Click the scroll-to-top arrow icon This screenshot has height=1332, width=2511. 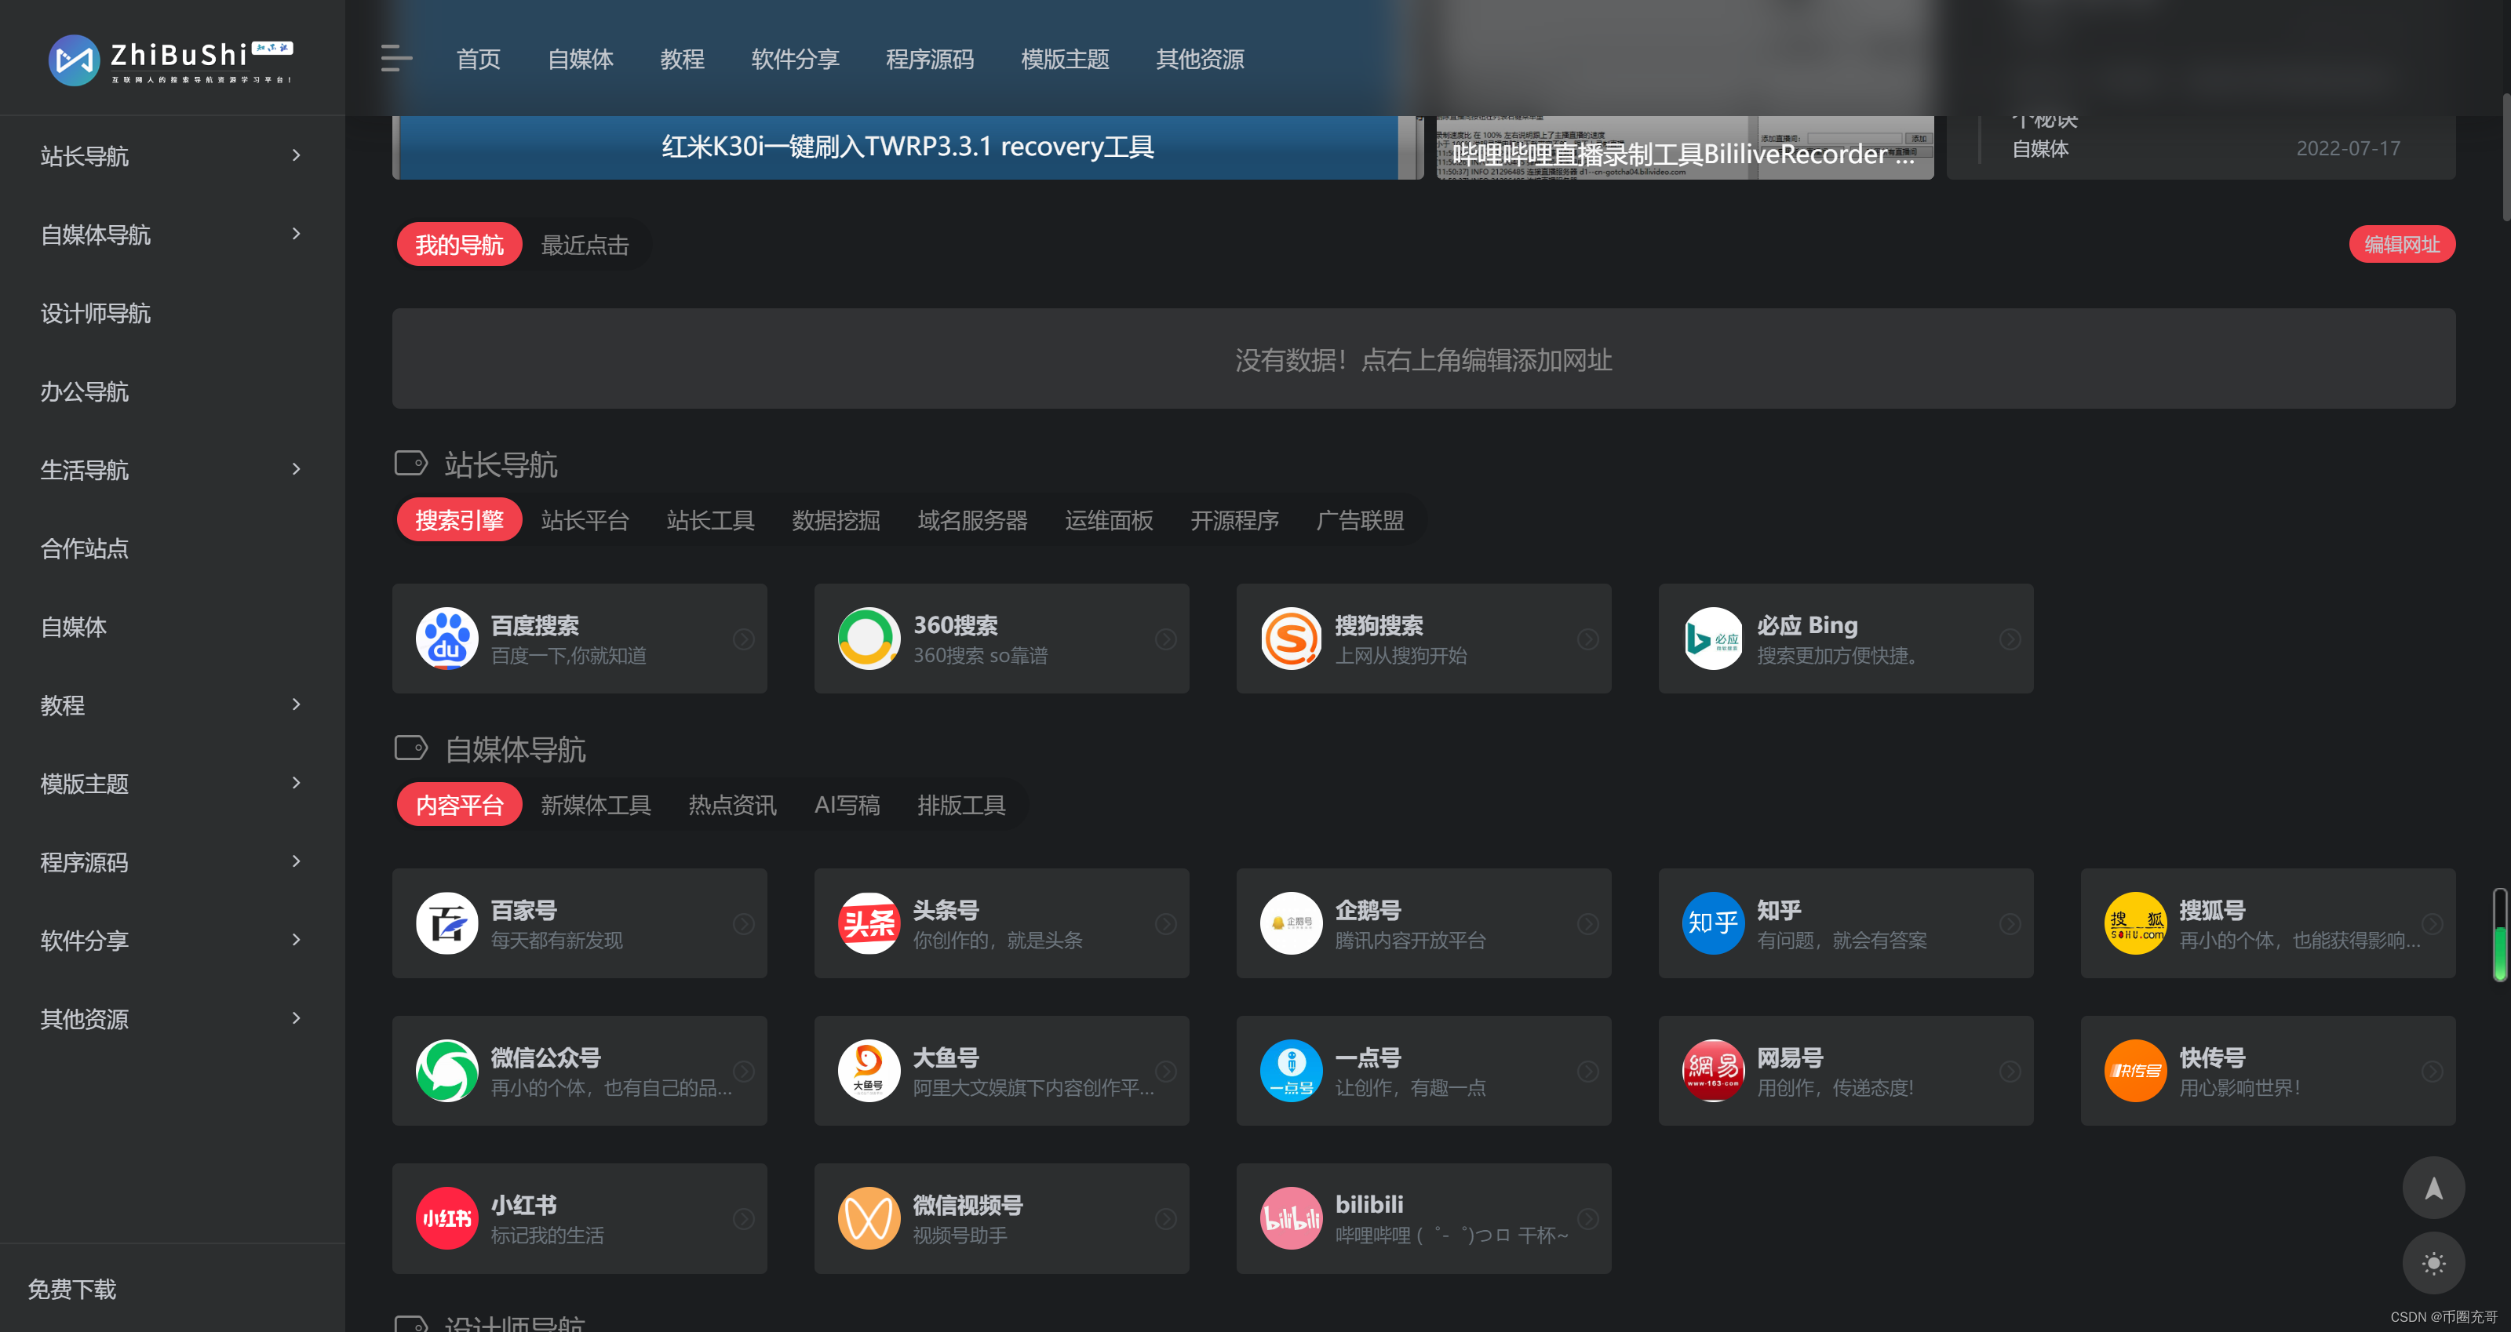2433,1188
